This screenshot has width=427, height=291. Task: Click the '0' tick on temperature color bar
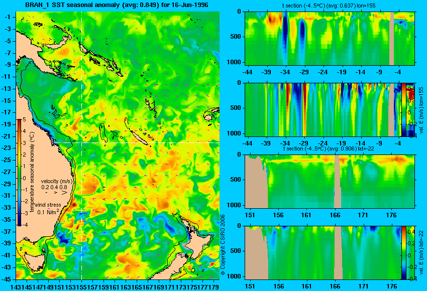24,179
